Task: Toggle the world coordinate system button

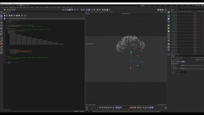Action: point(15,10)
